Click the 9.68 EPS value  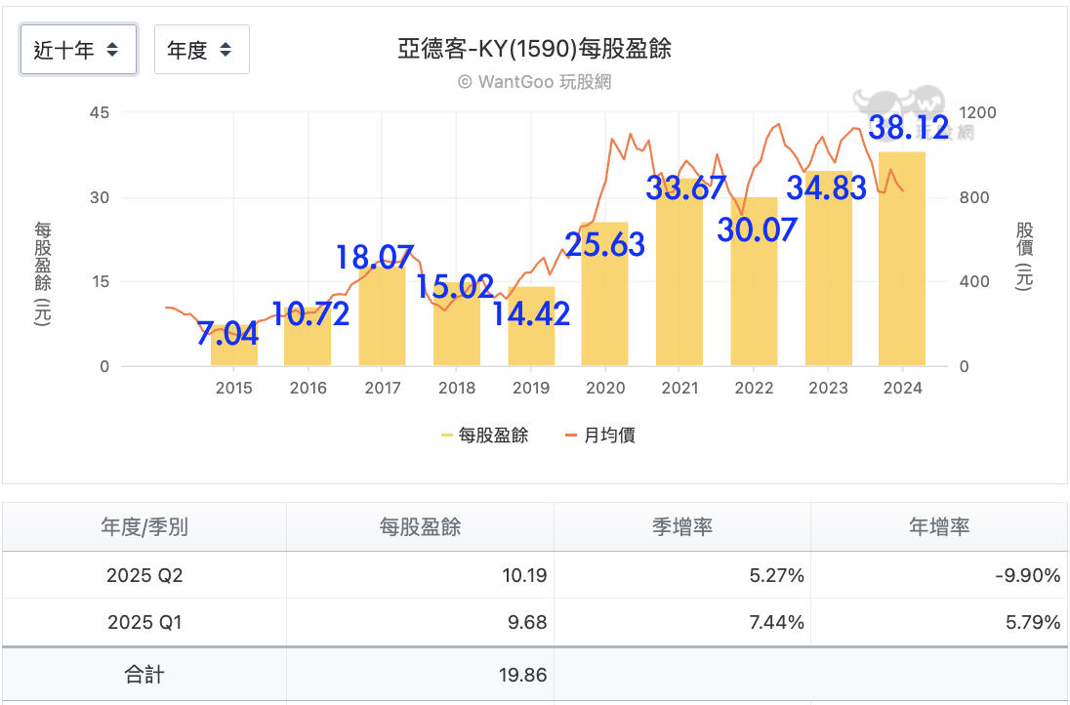tap(527, 622)
